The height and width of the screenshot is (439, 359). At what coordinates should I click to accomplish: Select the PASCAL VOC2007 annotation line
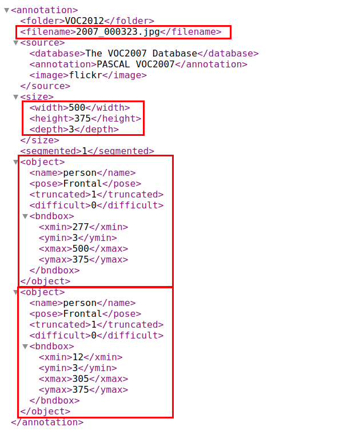tap(138, 65)
